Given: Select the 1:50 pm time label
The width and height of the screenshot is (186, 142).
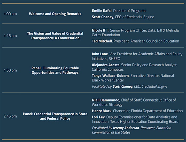Looking at the screenshot, I should point(10,70).
